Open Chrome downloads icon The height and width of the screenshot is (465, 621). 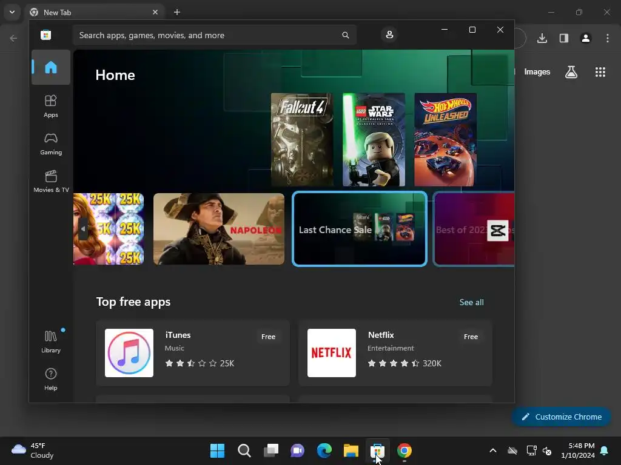pos(542,38)
